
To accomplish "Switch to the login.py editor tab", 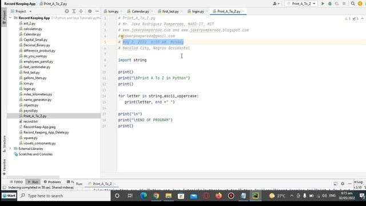I will tap(198, 11).
